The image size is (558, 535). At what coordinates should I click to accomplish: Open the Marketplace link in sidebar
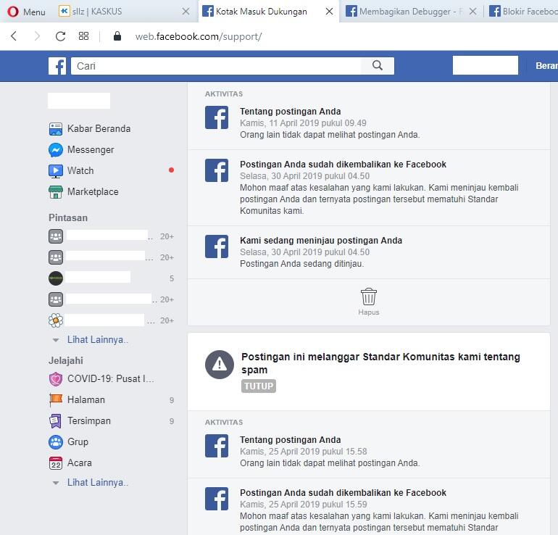93,192
